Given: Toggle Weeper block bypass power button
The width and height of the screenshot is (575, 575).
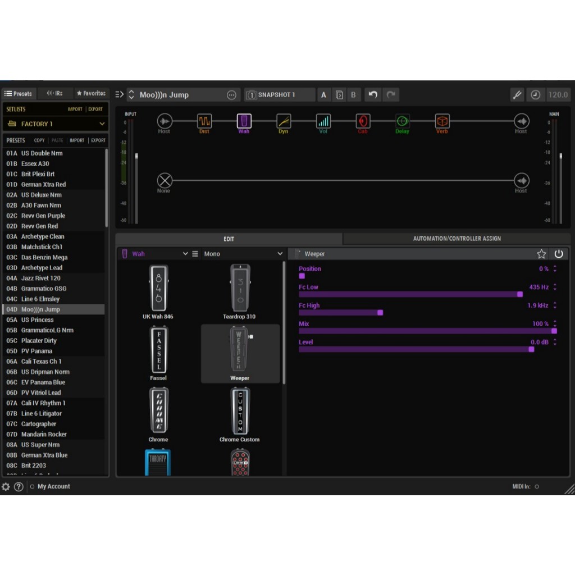Looking at the screenshot, I should click(x=559, y=254).
